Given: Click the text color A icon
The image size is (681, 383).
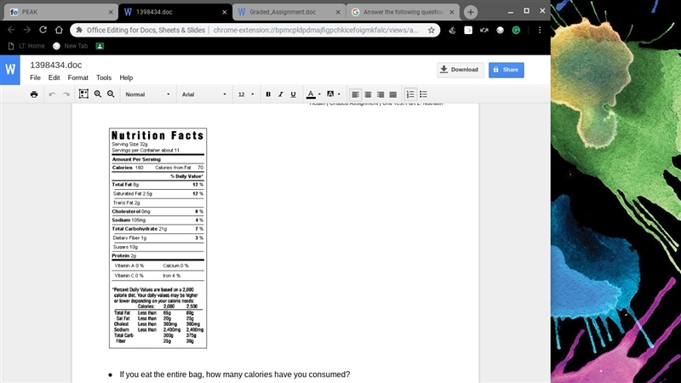Looking at the screenshot, I should click(311, 94).
